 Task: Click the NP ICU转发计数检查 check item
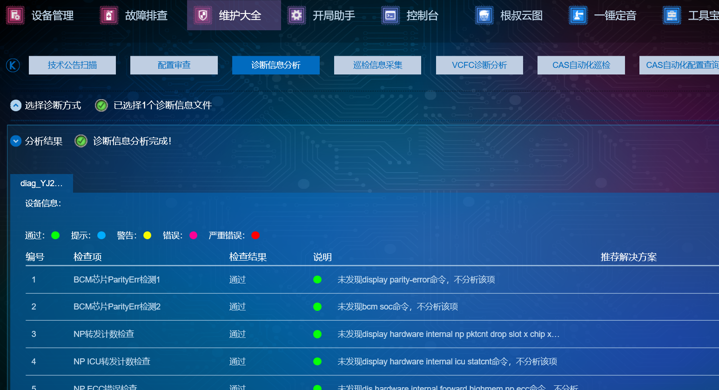pyautogui.click(x=112, y=362)
